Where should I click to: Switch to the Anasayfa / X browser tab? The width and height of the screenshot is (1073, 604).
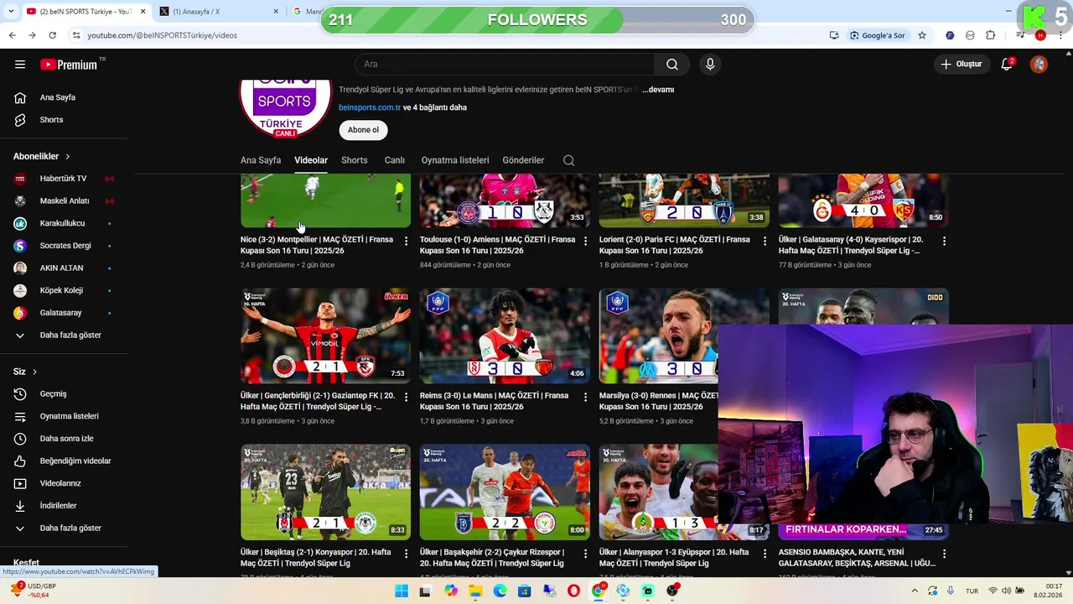click(x=216, y=12)
